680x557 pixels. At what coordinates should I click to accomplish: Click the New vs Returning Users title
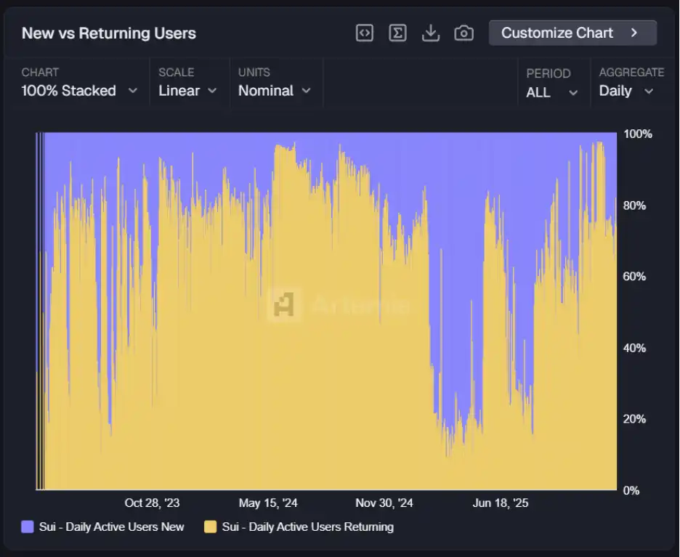pyautogui.click(x=109, y=33)
